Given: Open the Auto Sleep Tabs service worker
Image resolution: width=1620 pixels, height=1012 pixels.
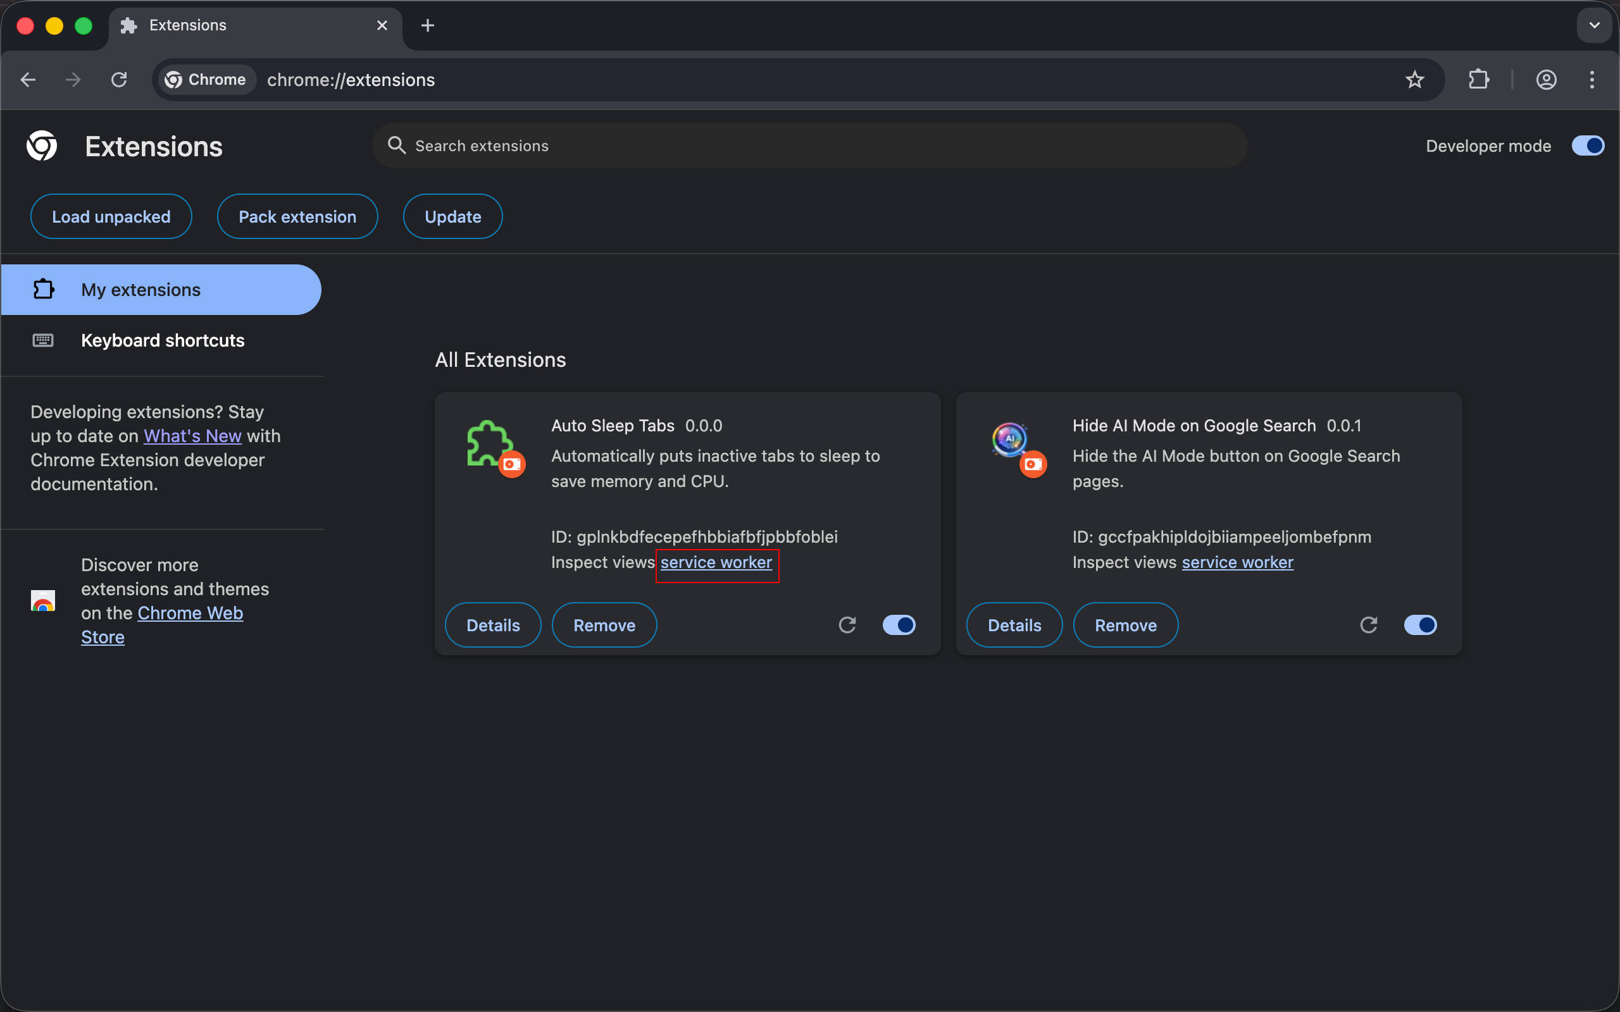Looking at the screenshot, I should (x=716, y=562).
